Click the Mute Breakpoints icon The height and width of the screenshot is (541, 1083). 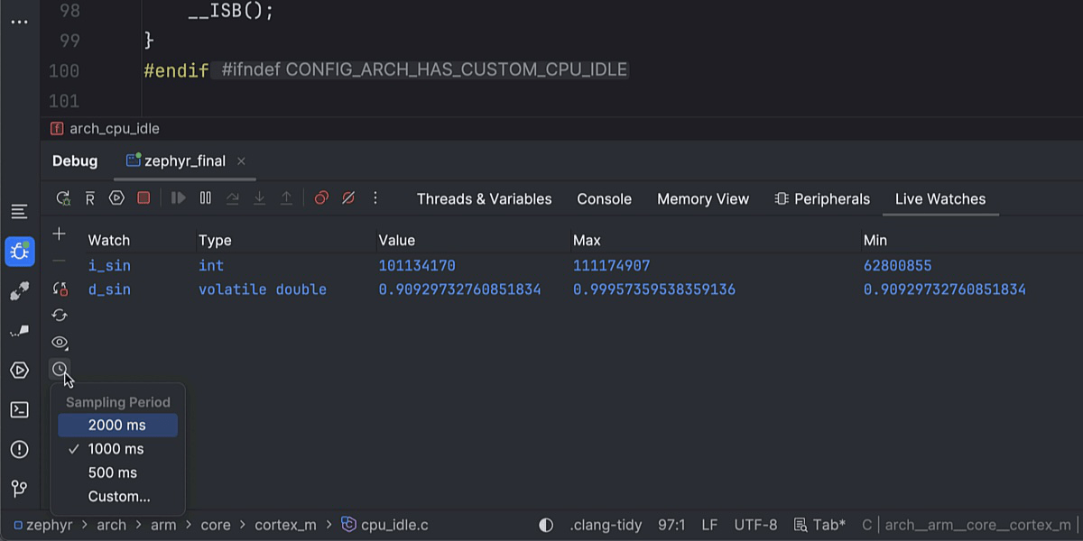click(348, 198)
